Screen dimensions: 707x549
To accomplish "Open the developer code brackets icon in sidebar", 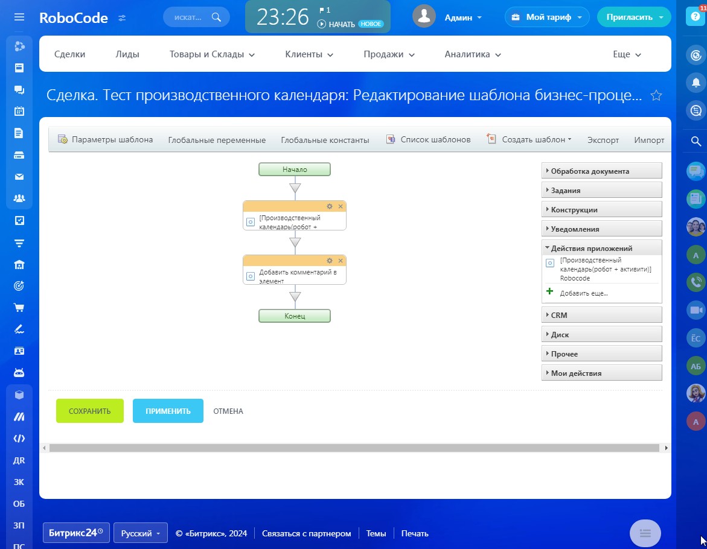I will [x=19, y=439].
